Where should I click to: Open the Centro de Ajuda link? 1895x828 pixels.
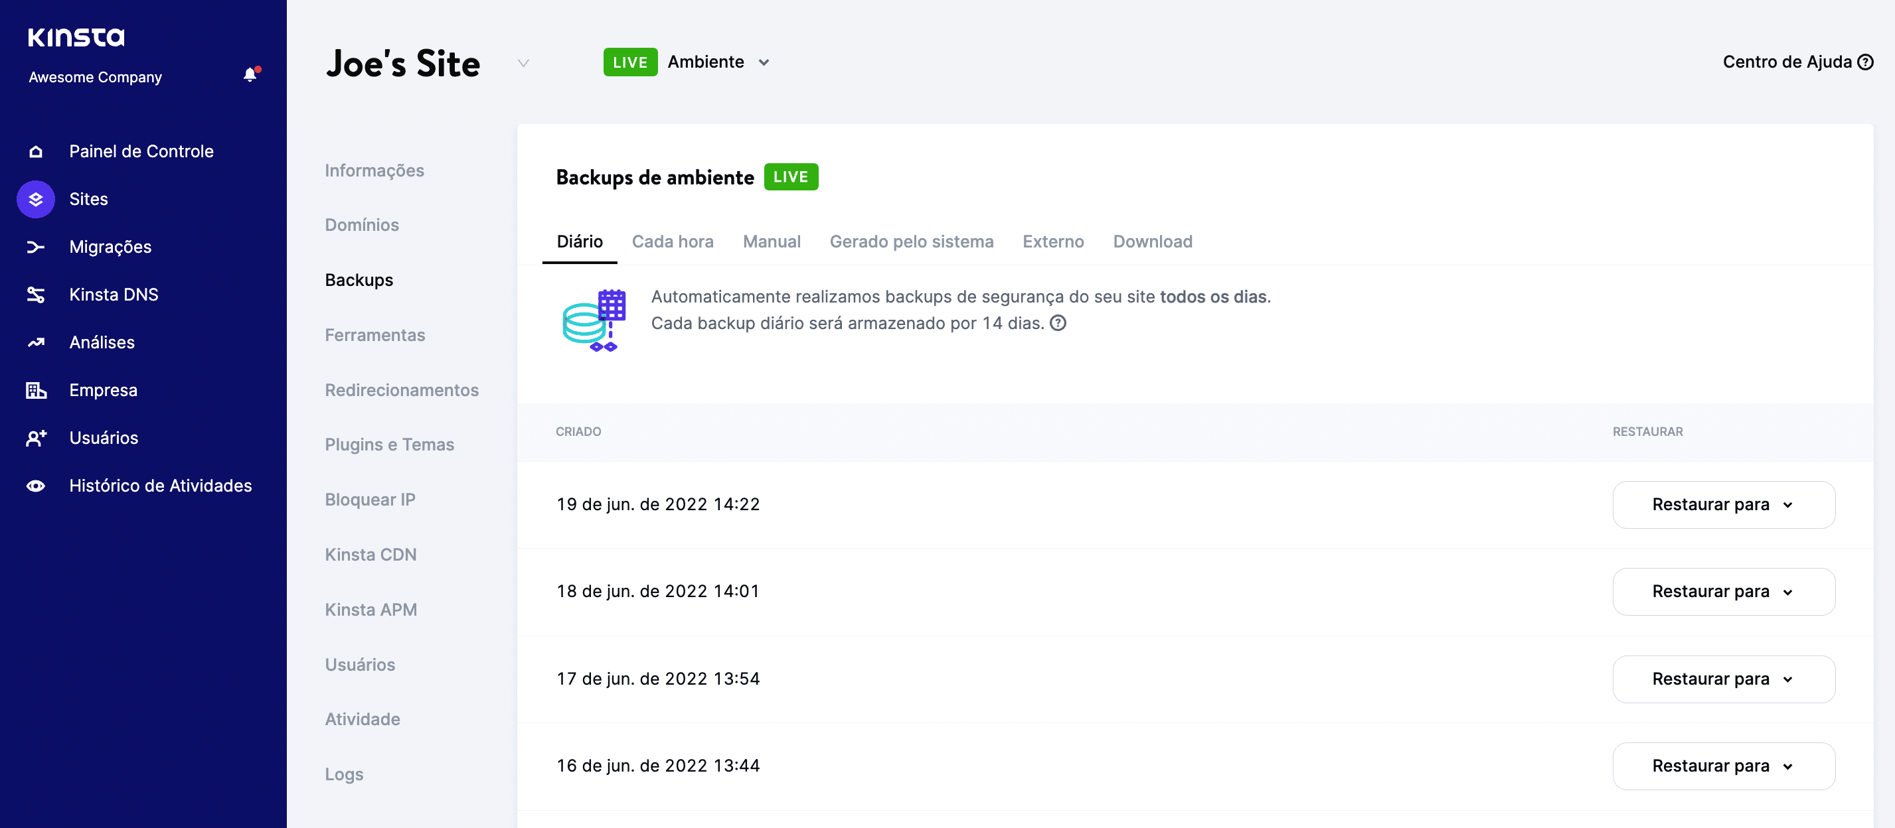1795,60
